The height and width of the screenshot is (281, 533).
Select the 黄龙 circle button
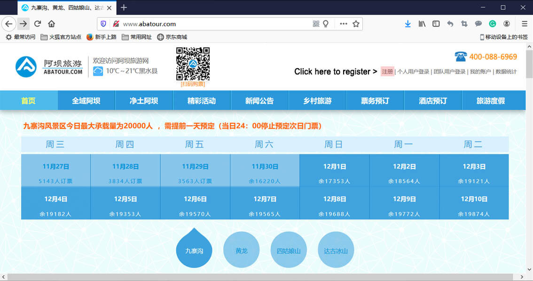241,250
